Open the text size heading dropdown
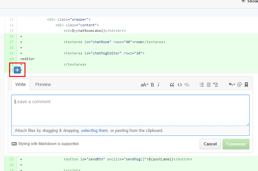The width and height of the screenshot is (258, 171). (x=144, y=85)
